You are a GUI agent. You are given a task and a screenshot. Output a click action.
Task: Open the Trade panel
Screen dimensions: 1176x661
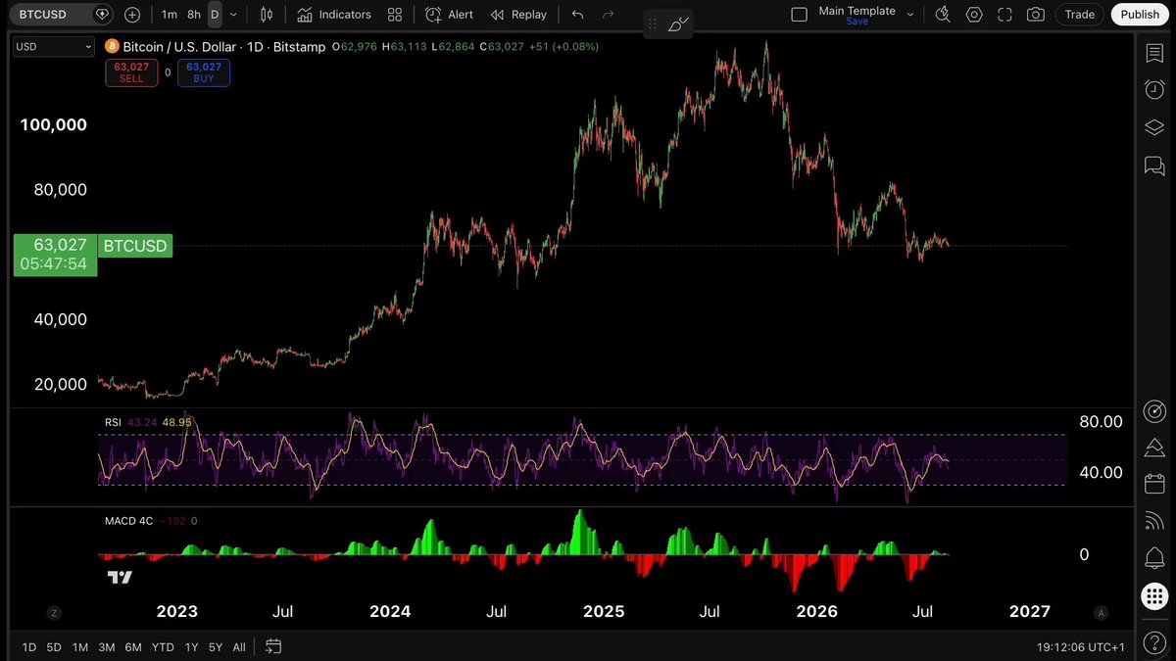tap(1080, 15)
